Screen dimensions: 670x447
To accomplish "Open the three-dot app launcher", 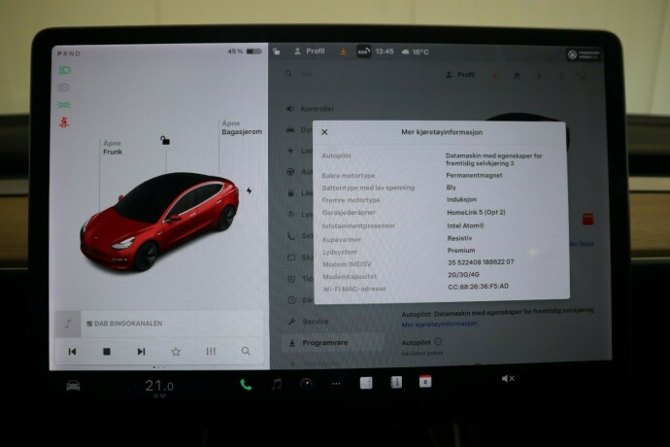I will click(x=336, y=384).
